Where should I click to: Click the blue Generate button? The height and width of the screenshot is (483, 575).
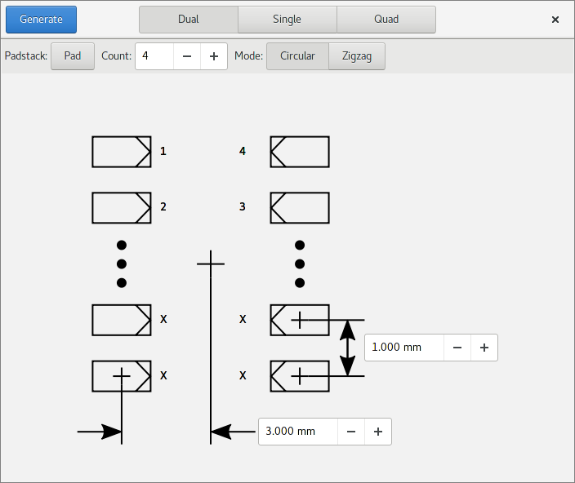41,20
